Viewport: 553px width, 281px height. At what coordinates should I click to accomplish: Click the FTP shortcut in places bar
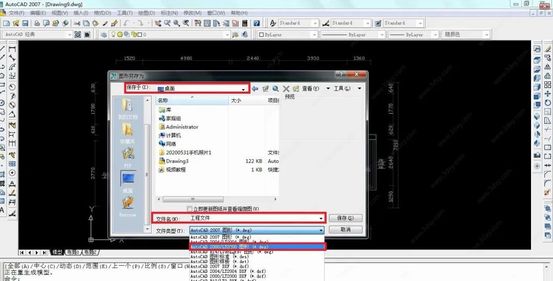[x=127, y=157]
